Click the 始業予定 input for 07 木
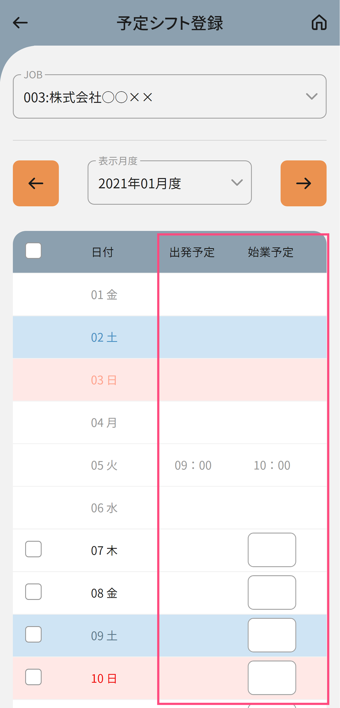The height and width of the screenshot is (708, 340). [272, 550]
